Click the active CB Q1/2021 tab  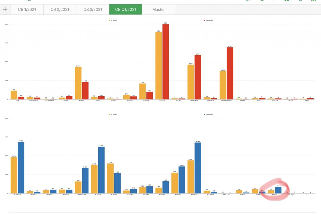click(126, 9)
